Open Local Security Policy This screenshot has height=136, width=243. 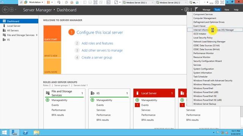tap(203, 38)
